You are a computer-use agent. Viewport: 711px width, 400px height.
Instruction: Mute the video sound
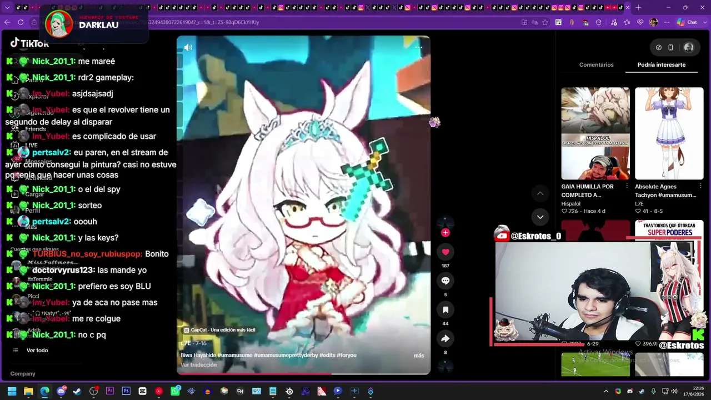188,48
